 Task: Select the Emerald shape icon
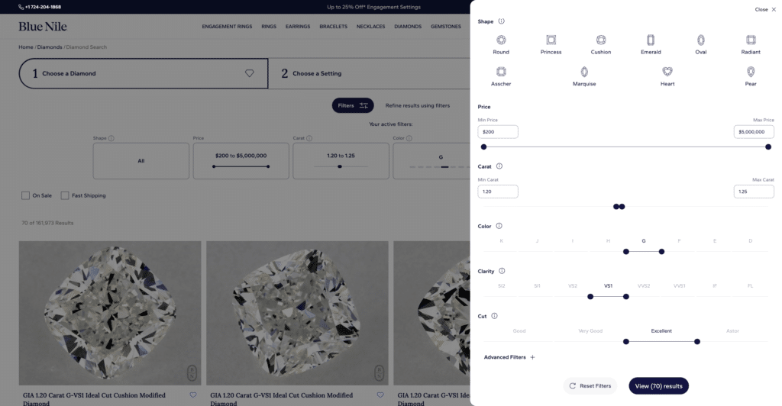click(651, 40)
